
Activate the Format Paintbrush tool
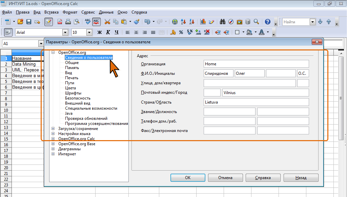pyautogui.click(x=137, y=22)
